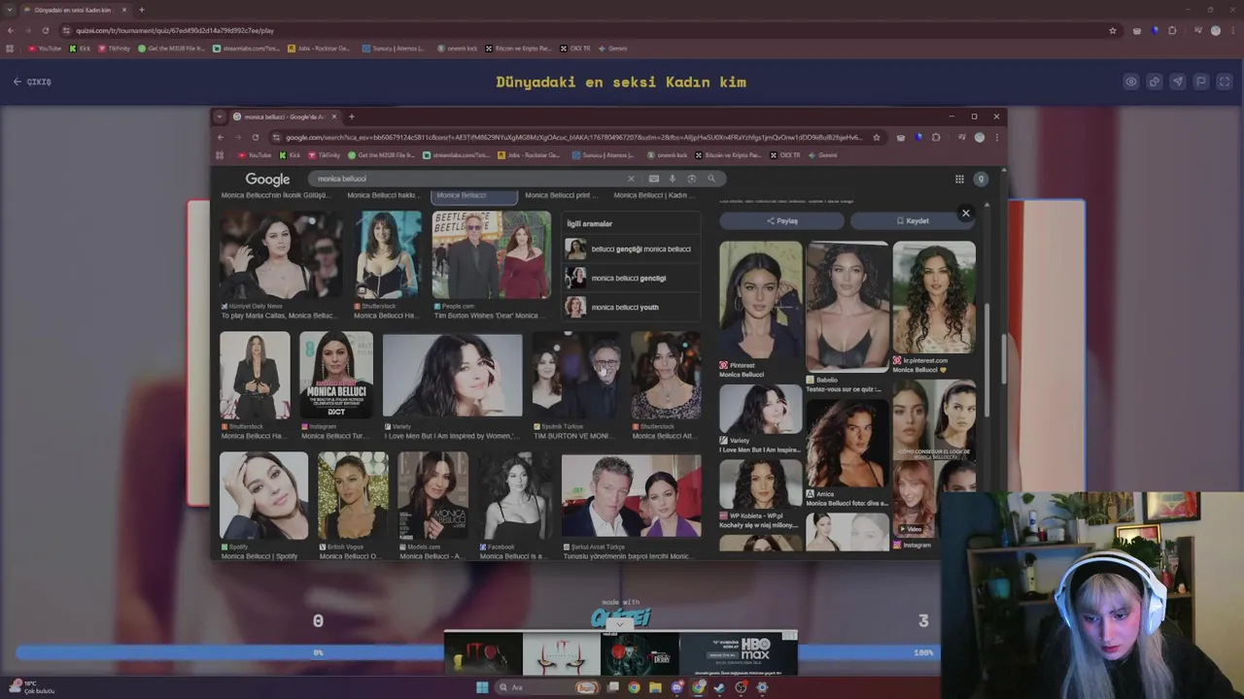Open the People.com Tim Burton image result
1244x699 pixels.
491,254
